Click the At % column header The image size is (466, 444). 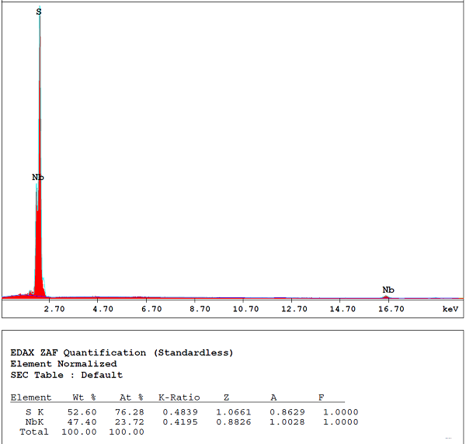132,397
